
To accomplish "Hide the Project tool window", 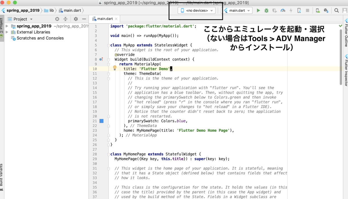I will [x=84, y=19].
